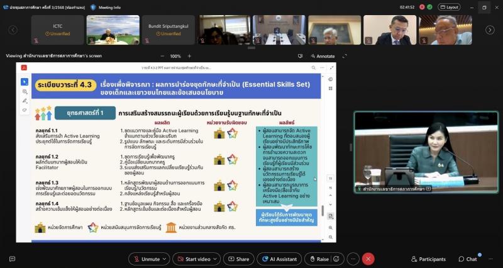Zoom out shared screen with minus
Image resolution: width=503 pixels, height=268 pixels.
click(x=162, y=56)
